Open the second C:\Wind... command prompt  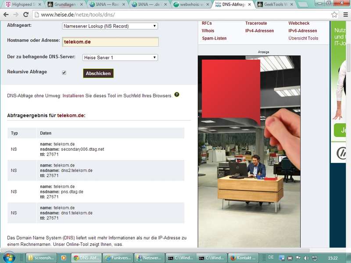[x=212, y=258]
